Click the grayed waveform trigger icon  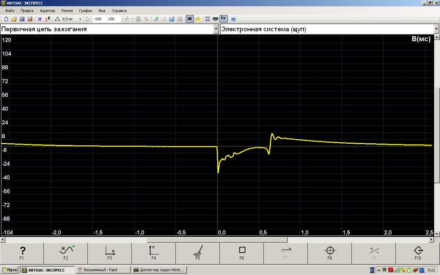[x=127, y=19]
